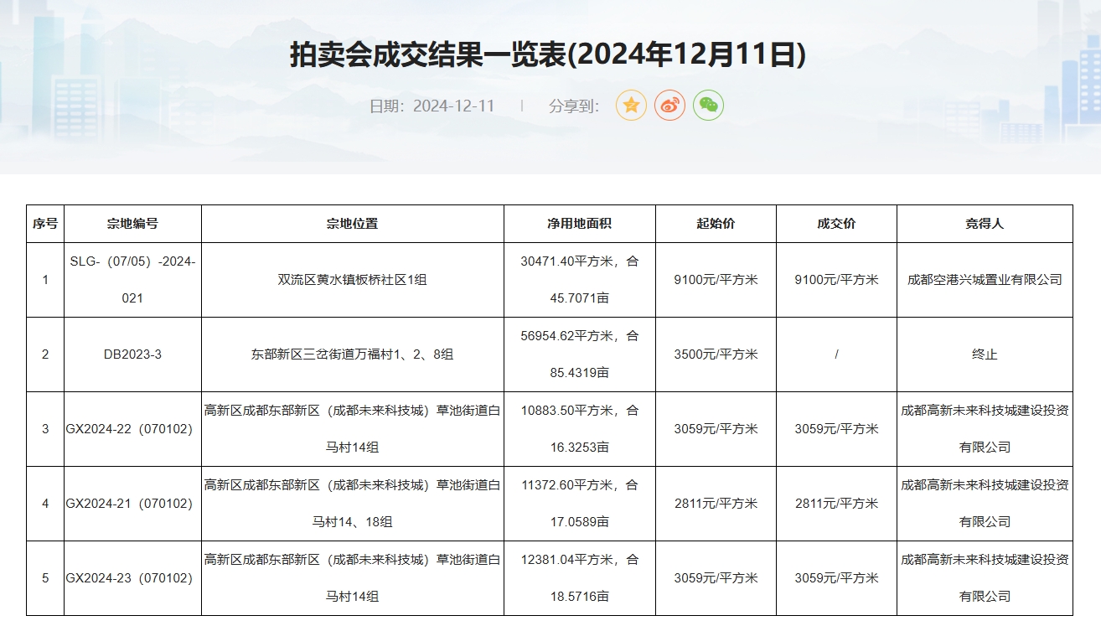Click the deal price 9100元/平方米

click(x=836, y=280)
